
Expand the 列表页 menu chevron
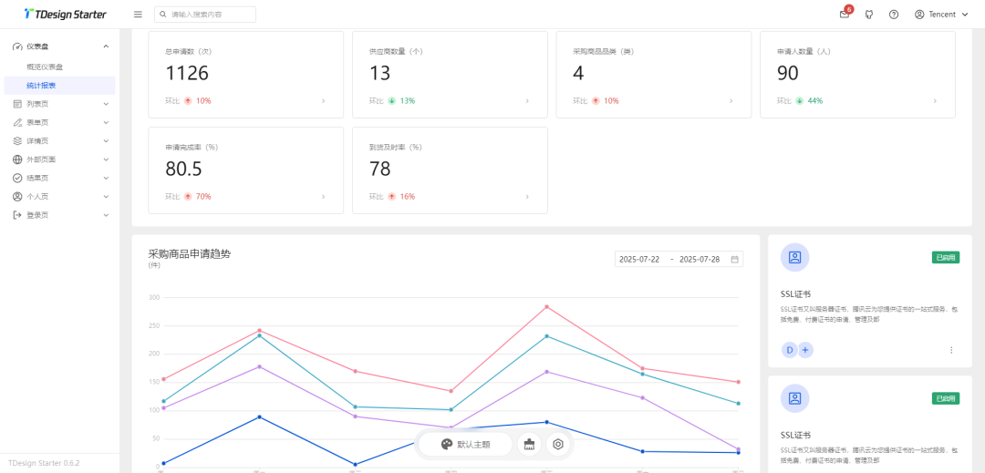coord(106,104)
